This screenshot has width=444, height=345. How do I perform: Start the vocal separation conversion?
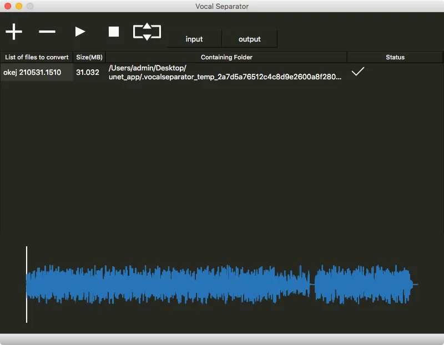coord(147,32)
